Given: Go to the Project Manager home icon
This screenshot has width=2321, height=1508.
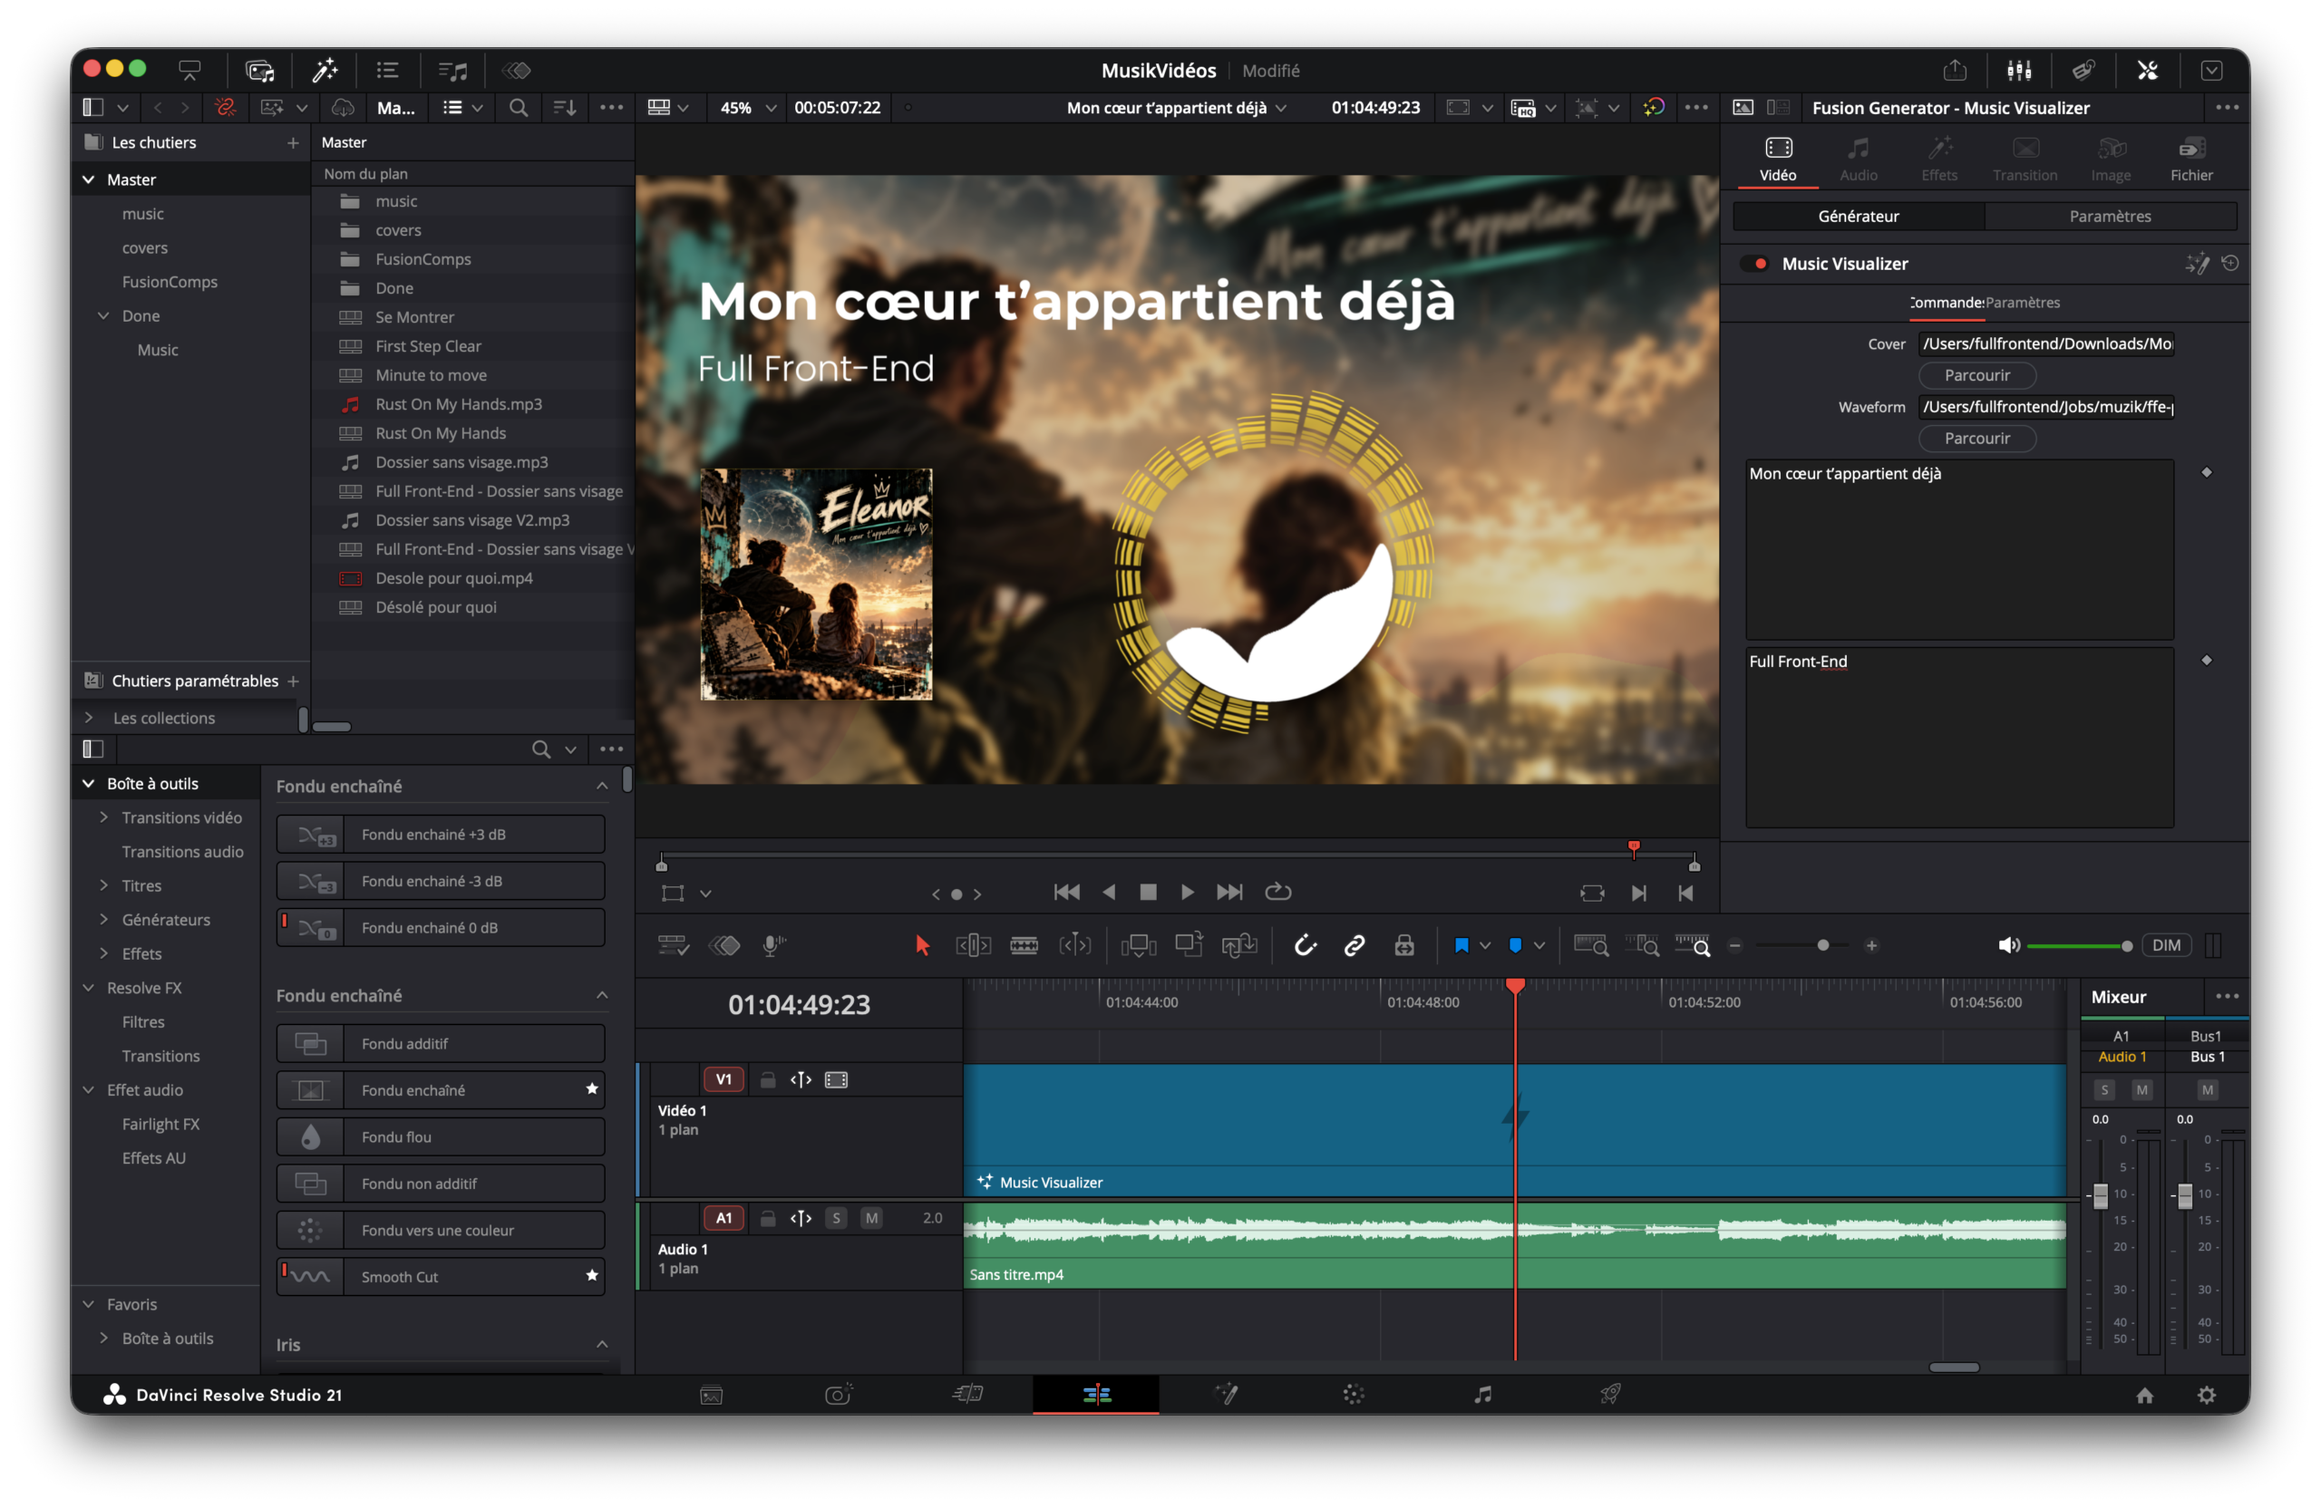Looking at the screenshot, I should pos(2143,1395).
